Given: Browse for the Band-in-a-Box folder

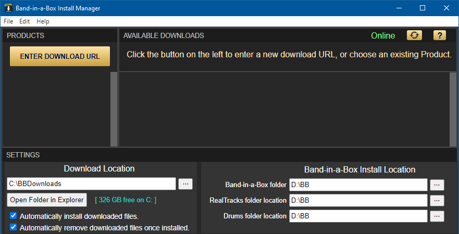Looking at the screenshot, I should tap(437, 185).
